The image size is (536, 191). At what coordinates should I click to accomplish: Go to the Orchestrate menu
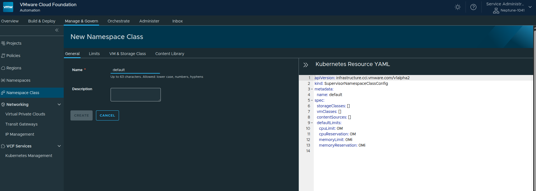[x=118, y=21]
